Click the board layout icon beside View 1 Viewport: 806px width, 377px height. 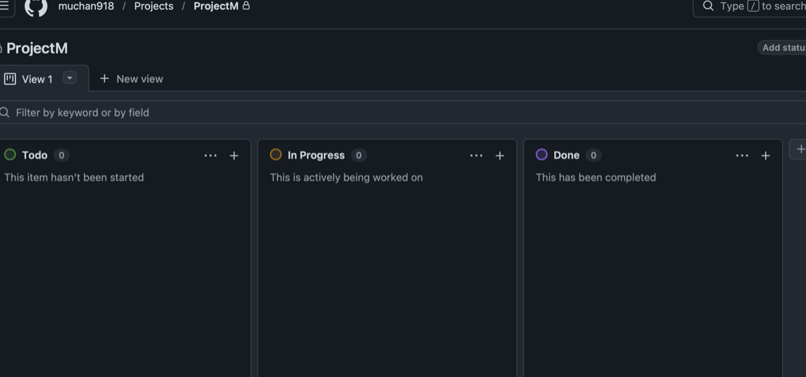9,79
